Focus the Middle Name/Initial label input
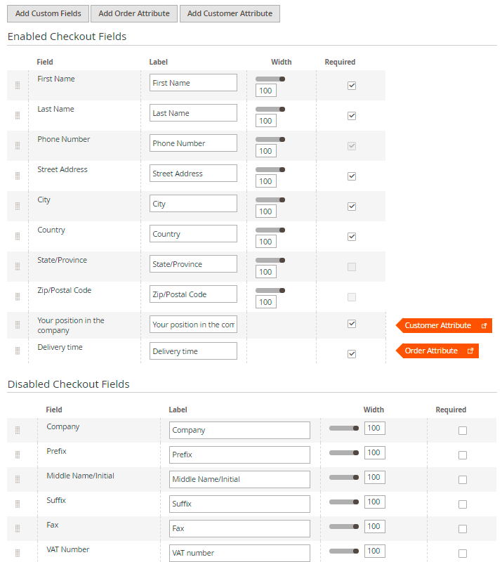This screenshot has height=562, width=502. click(239, 479)
